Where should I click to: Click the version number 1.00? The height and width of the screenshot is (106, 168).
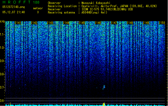click(x=36, y=2)
